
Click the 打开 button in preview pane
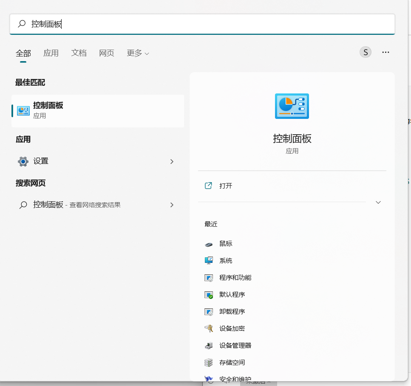(x=292, y=186)
